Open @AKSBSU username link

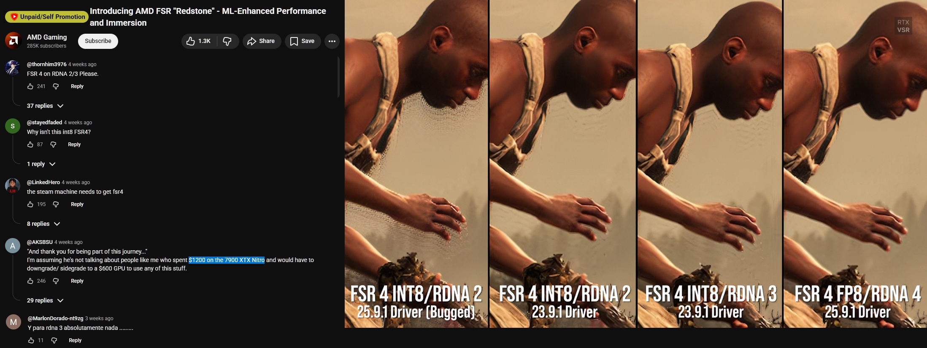(40, 242)
